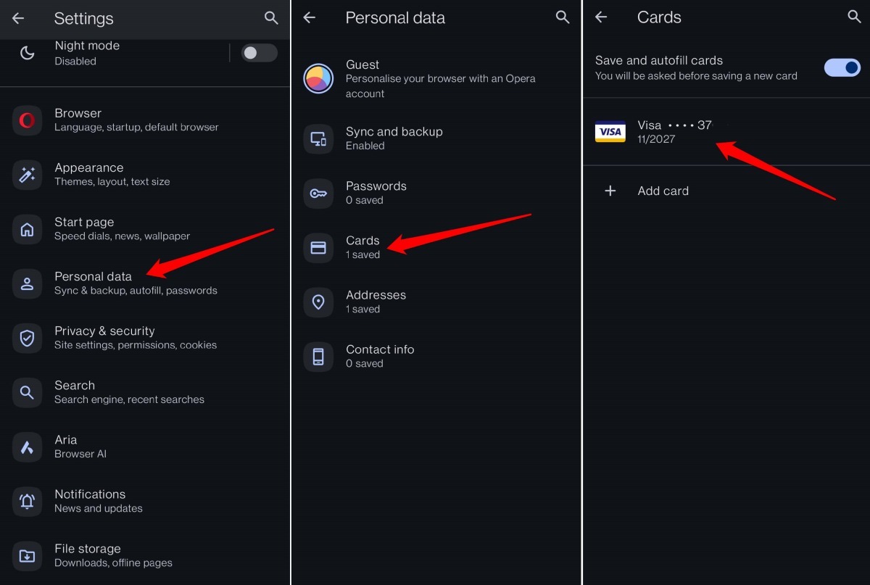Viewport: 870px width, 585px height.
Task: Open Appearance settings entry
Action: click(x=145, y=174)
